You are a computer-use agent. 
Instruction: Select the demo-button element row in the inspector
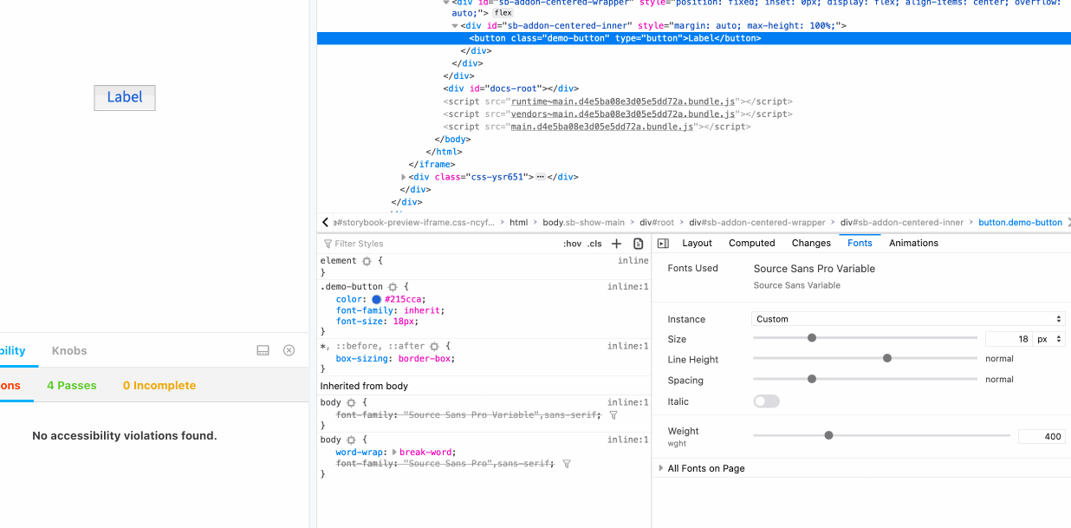point(694,38)
